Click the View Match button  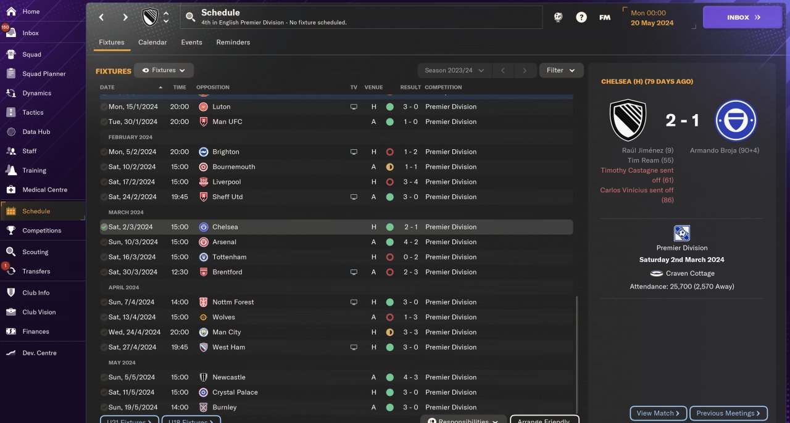(x=658, y=413)
